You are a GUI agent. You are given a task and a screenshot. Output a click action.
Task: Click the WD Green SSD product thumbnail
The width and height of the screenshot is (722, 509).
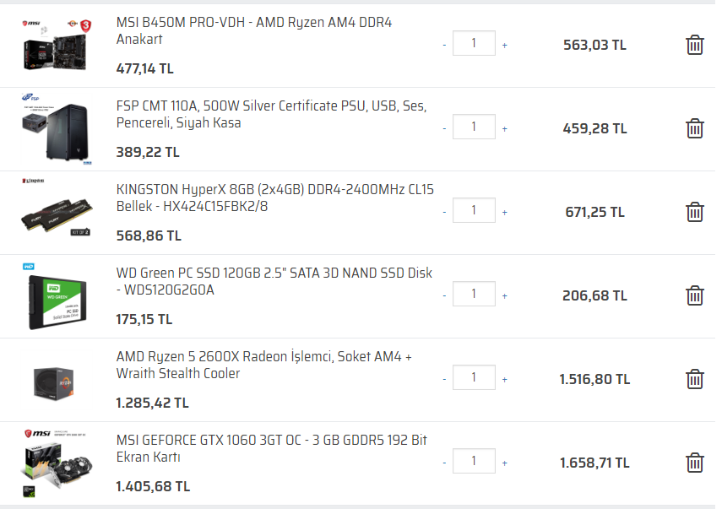(57, 297)
